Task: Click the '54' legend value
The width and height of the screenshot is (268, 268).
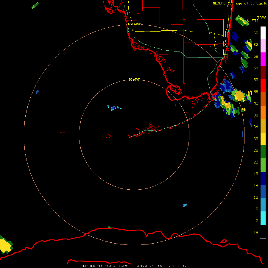Action: coord(256,68)
